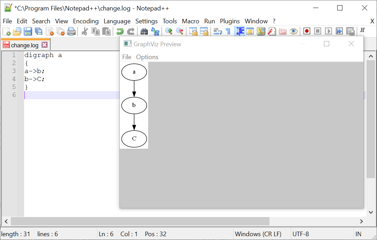Toggle synchronize vertical scrolling icon
Image resolution: width=377 pixels, height=240 pixels.
click(x=193, y=31)
